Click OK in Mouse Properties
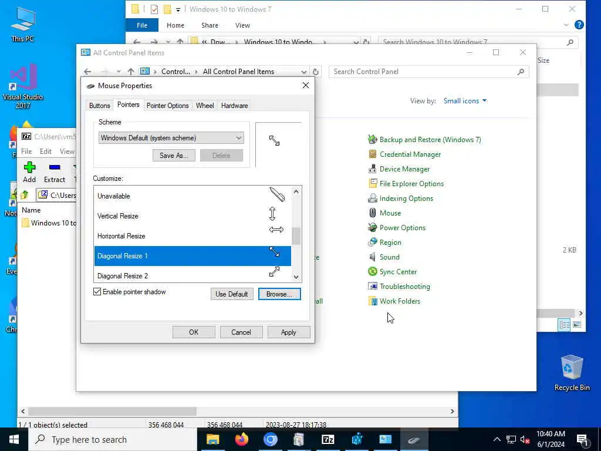Viewport: 601px width, 451px height. 194,332
